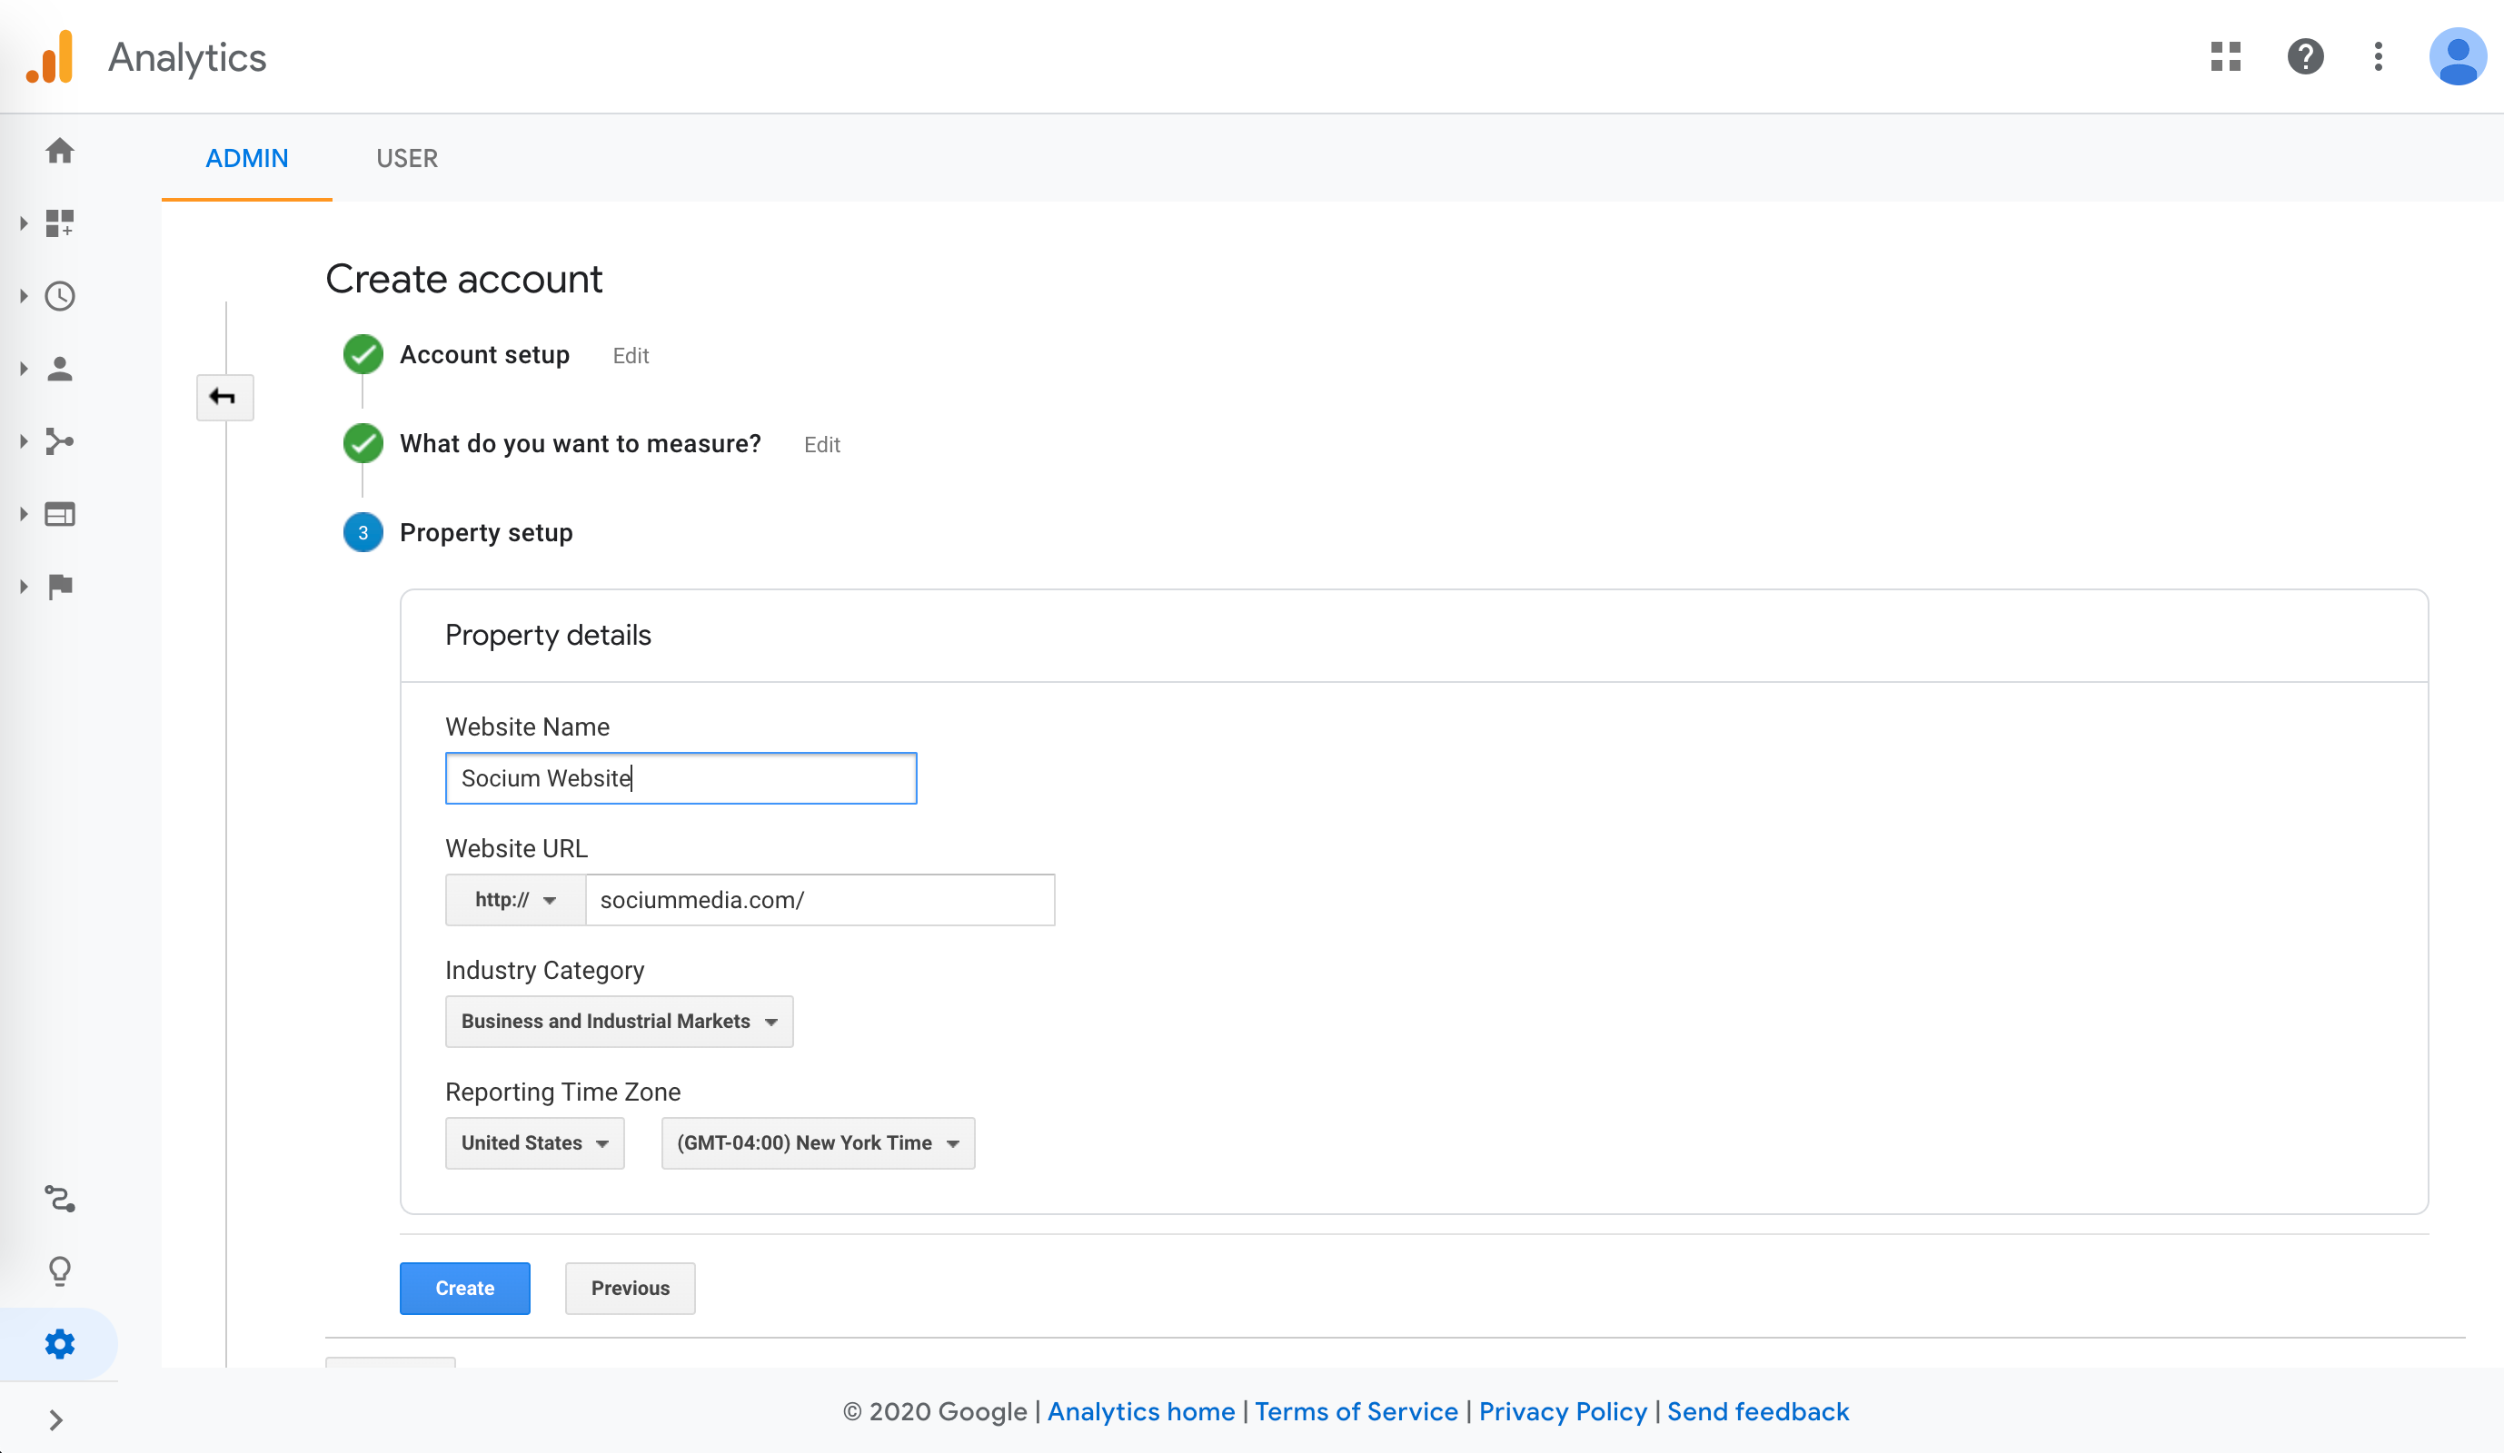The height and width of the screenshot is (1453, 2504).
Task: Click the user account avatar
Action: coord(2458,56)
